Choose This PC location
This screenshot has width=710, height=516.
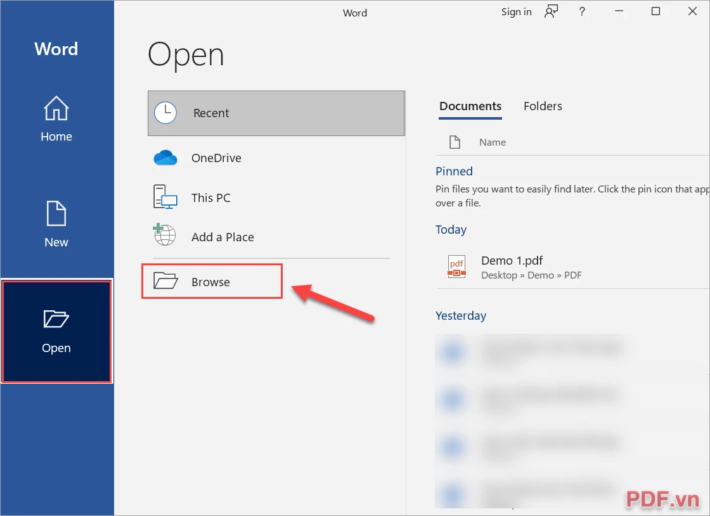tap(276, 198)
